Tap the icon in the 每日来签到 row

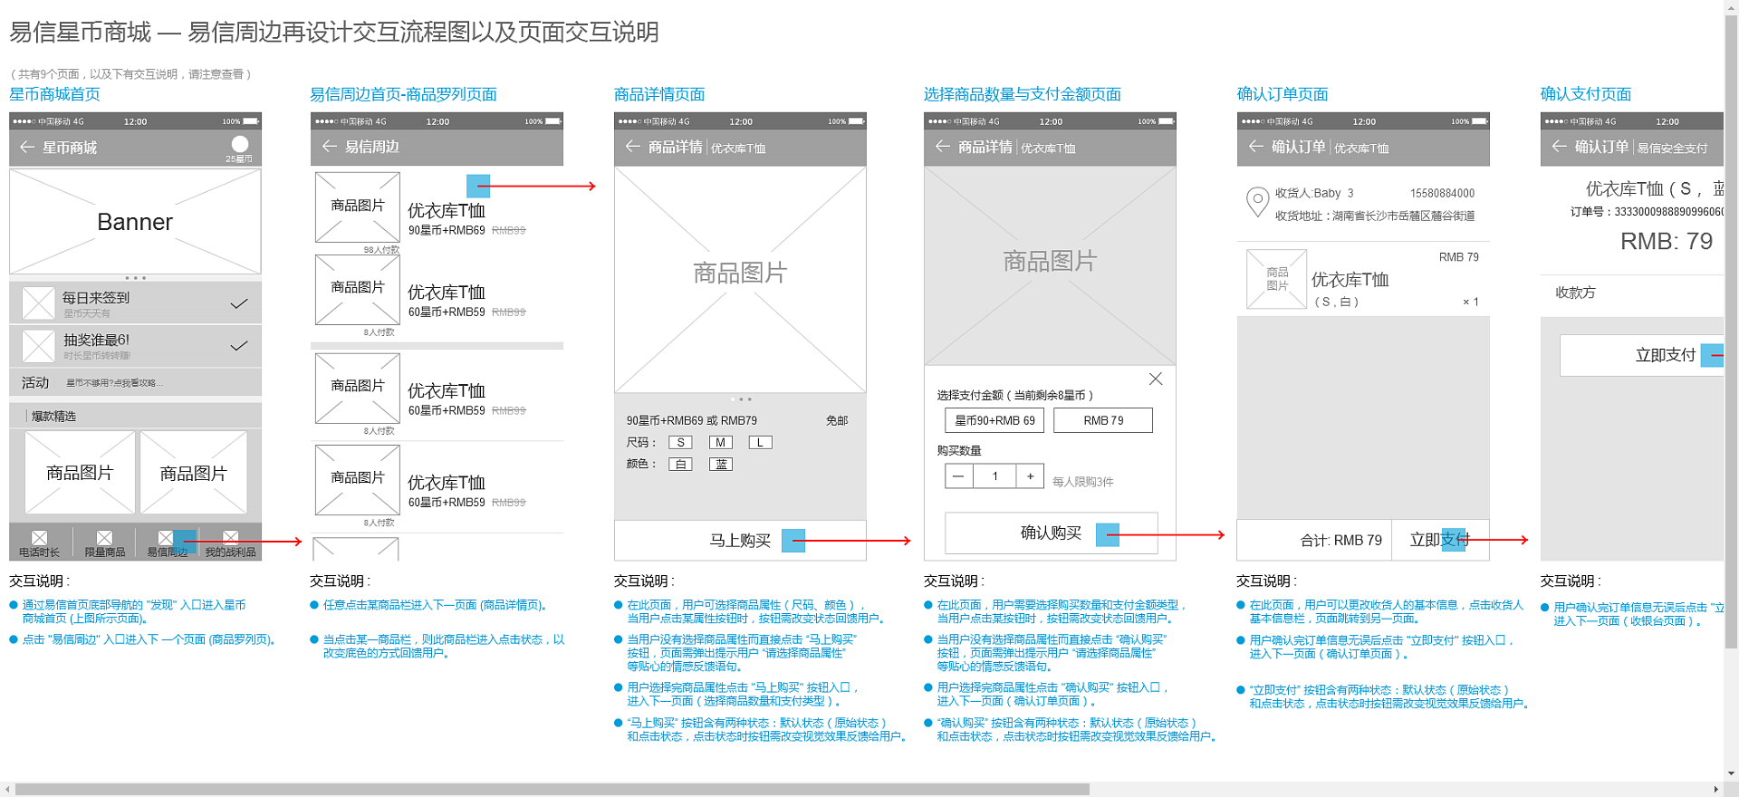coord(38,302)
